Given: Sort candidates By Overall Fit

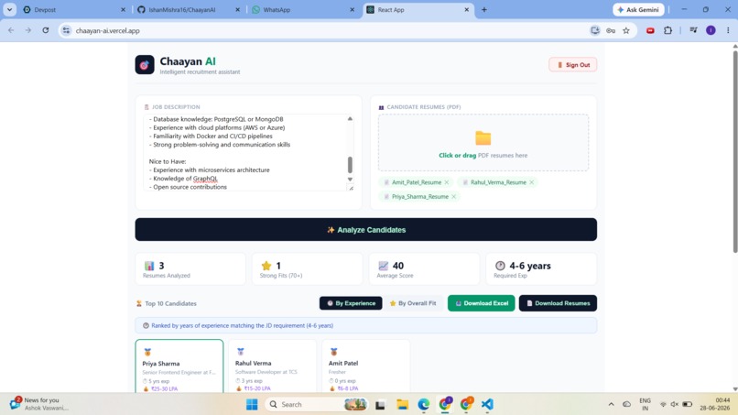Looking at the screenshot, I should [x=413, y=303].
